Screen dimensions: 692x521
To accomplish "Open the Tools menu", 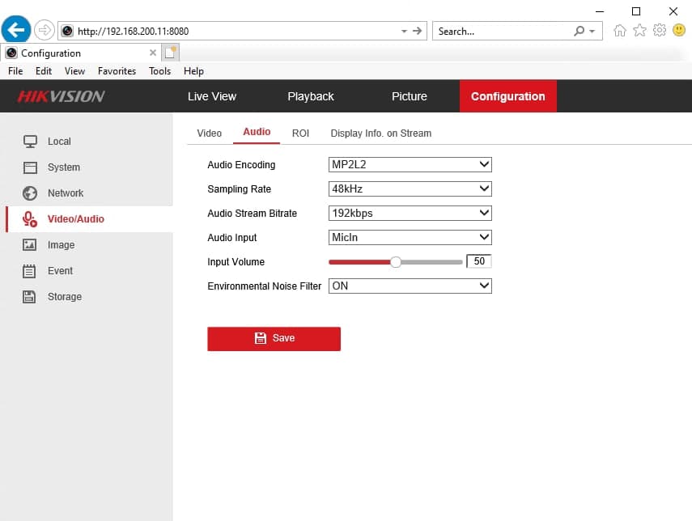I will coord(159,71).
